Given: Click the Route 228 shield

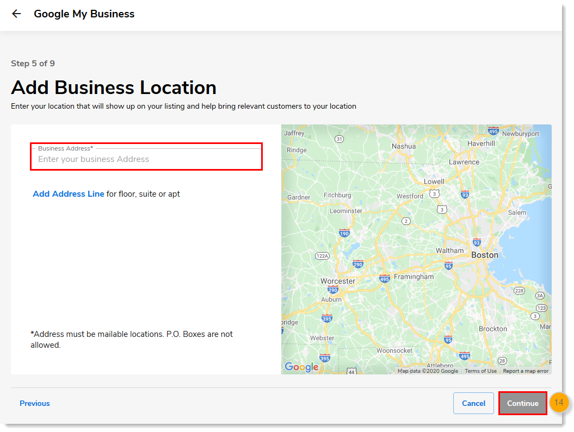Looking at the screenshot, I should click(x=519, y=291).
